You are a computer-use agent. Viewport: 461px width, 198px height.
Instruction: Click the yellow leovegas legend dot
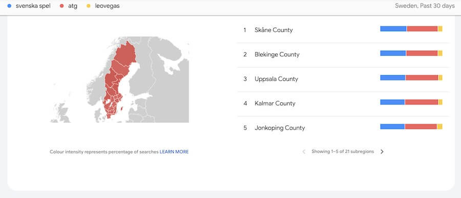89,6
